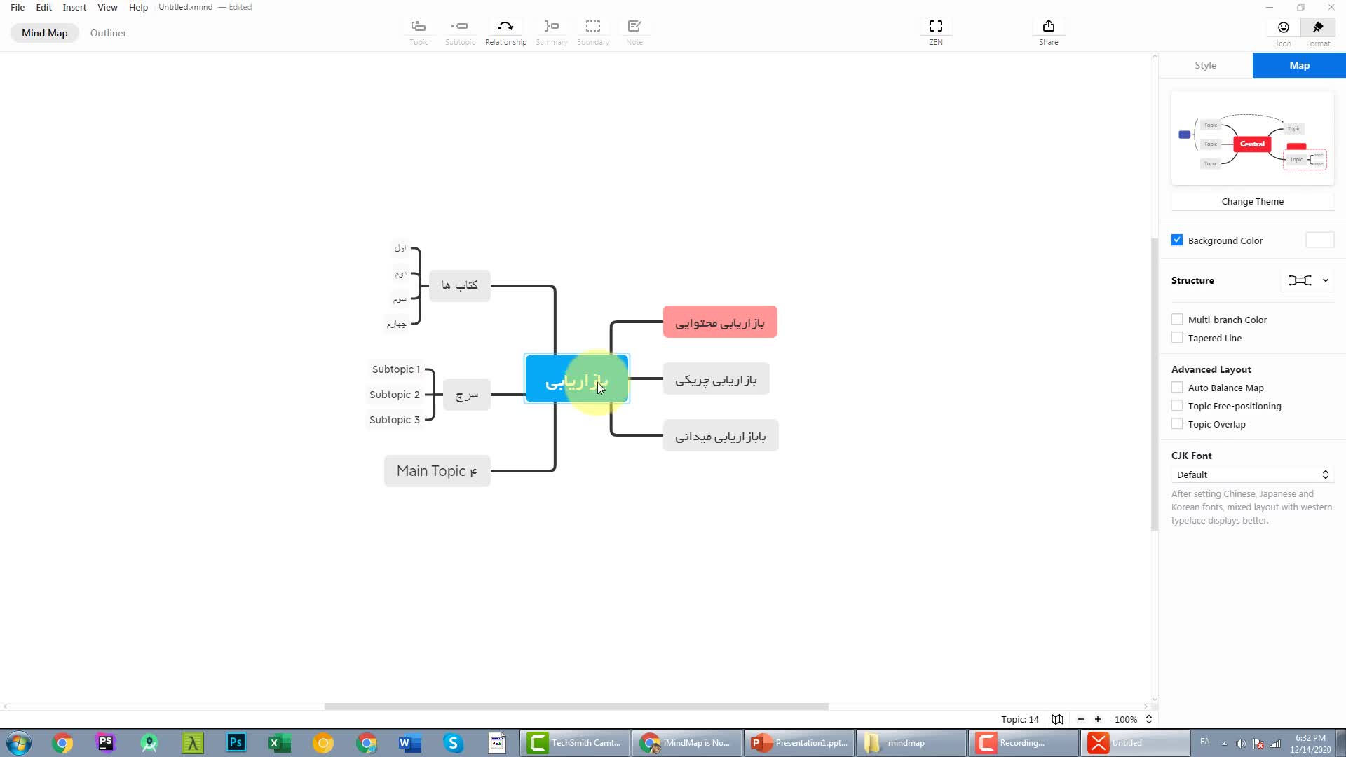Viewport: 1346px width, 757px height.
Task: Click the Format panel icon
Action: click(1318, 27)
